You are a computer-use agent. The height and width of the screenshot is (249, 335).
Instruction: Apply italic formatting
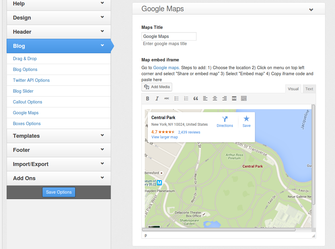coord(157,98)
